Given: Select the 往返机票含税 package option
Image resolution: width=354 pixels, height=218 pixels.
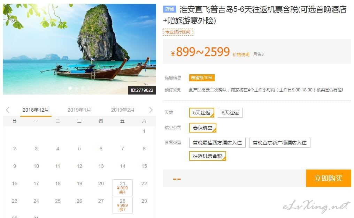Looking at the screenshot, I should point(207,156).
